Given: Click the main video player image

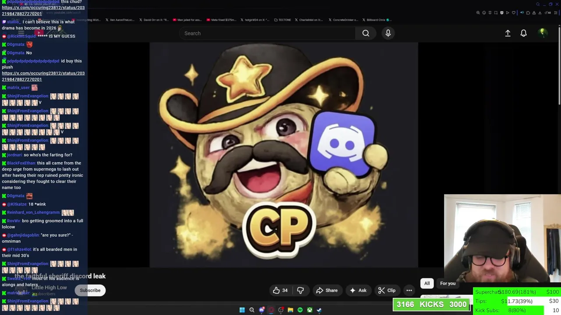Looking at the screenshot, I should pyautogui.click(x=284, y=155).
